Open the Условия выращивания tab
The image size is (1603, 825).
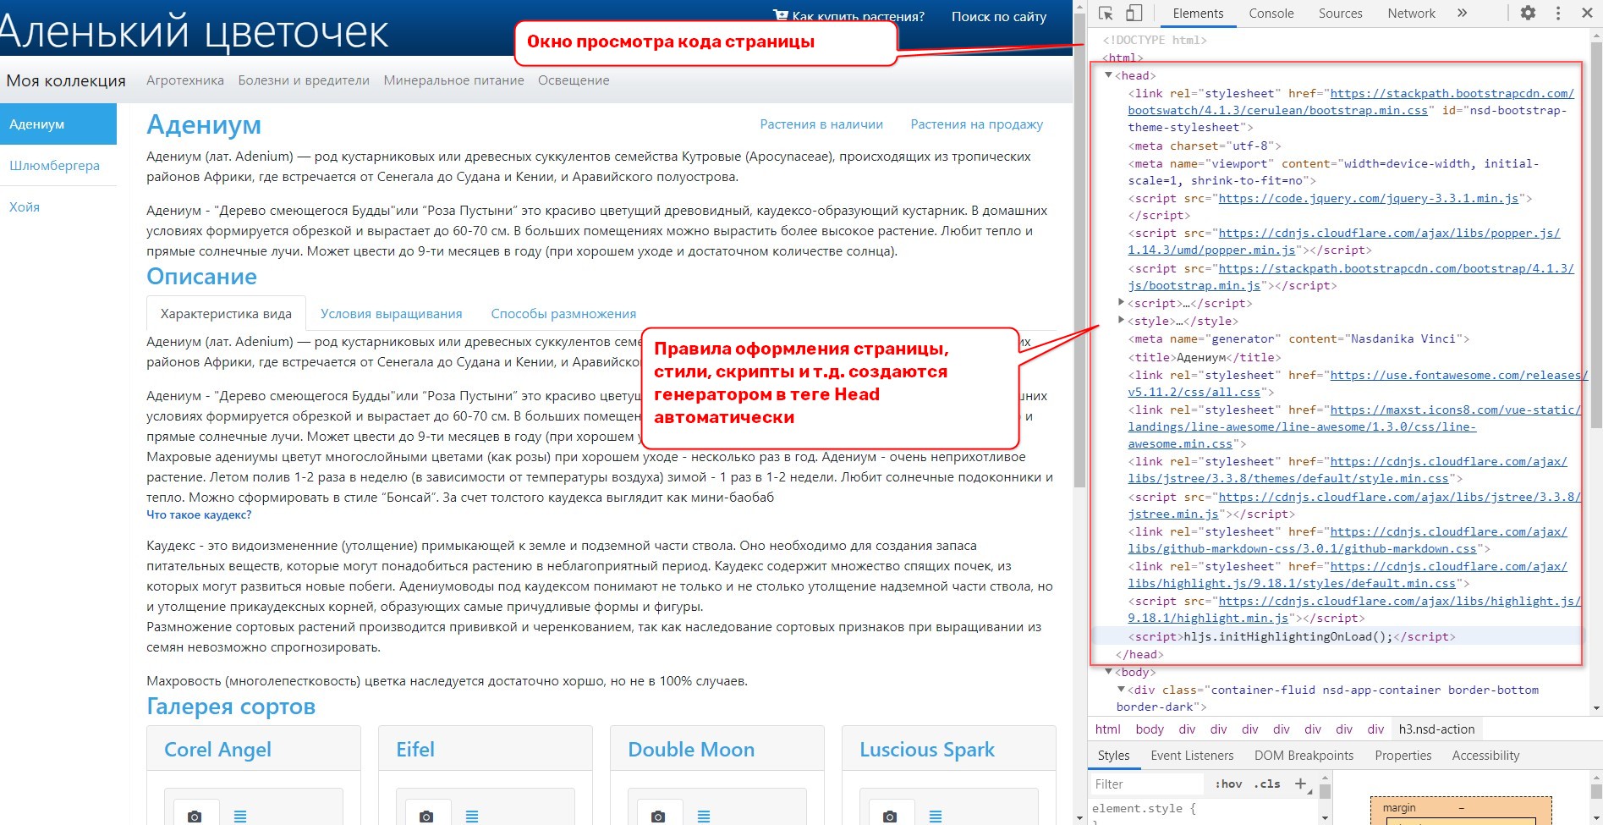(391, 314)
